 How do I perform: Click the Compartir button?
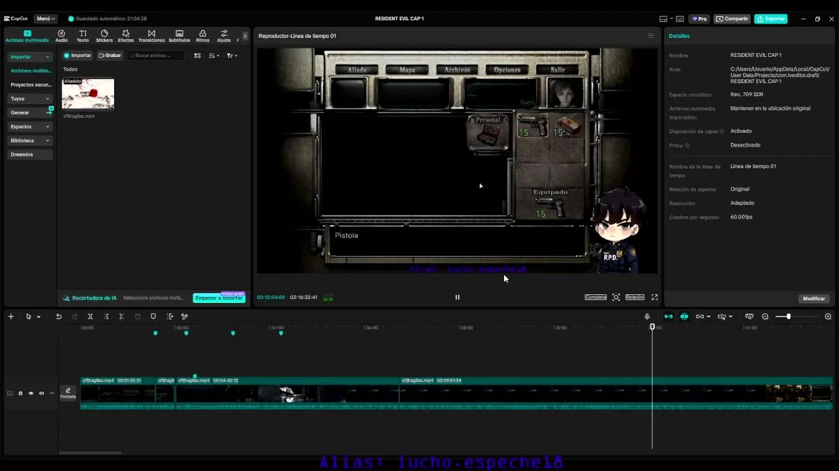(732, 19)
